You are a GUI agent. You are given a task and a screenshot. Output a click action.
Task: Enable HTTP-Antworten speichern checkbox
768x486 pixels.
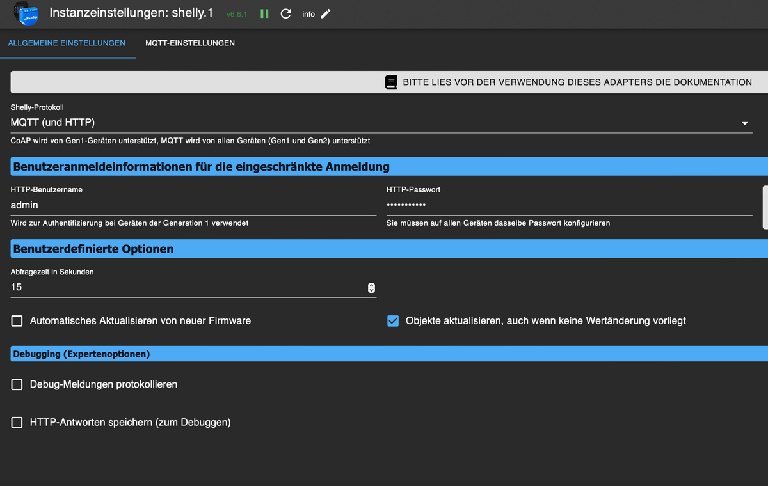tap(17, 422)
